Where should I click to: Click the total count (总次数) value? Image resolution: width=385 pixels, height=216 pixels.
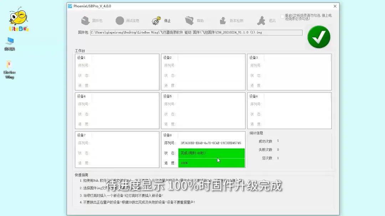coord(278,158)
